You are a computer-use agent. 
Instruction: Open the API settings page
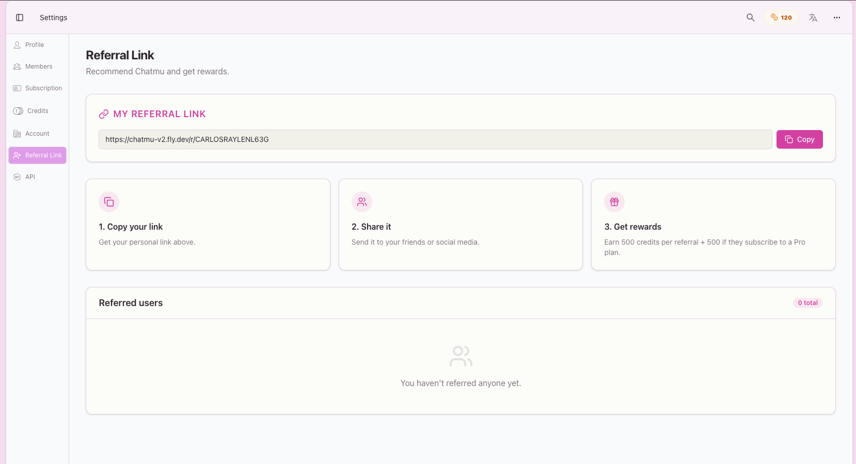30,177
